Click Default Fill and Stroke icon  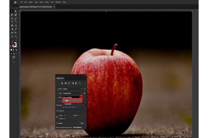[11, 46]
